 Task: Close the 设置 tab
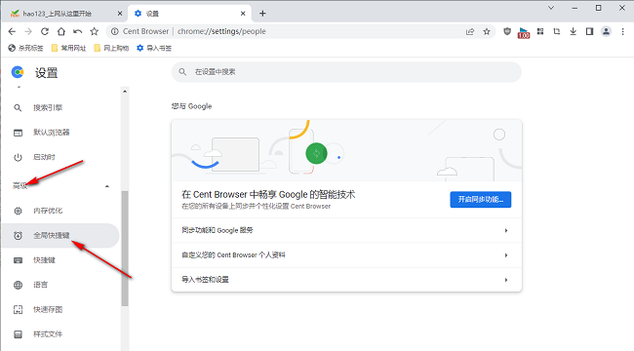point(243,14)
